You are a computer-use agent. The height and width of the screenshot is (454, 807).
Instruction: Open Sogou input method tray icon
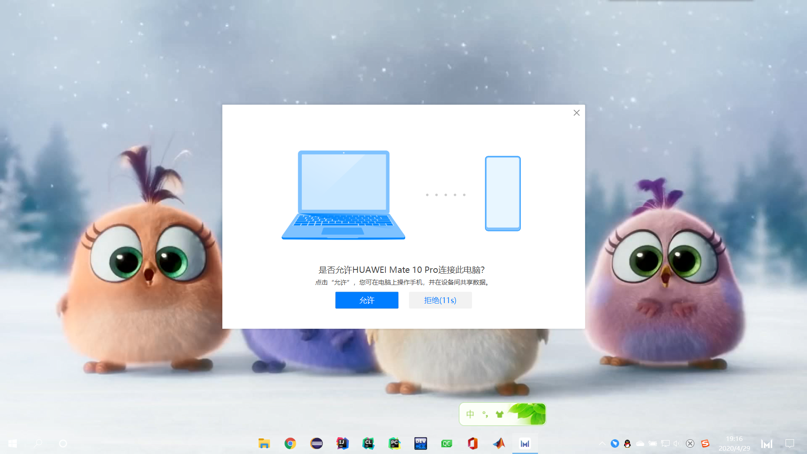pos(705,443)
